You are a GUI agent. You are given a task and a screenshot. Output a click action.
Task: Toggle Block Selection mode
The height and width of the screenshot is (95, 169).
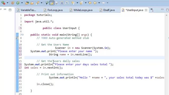pos(62,3)
